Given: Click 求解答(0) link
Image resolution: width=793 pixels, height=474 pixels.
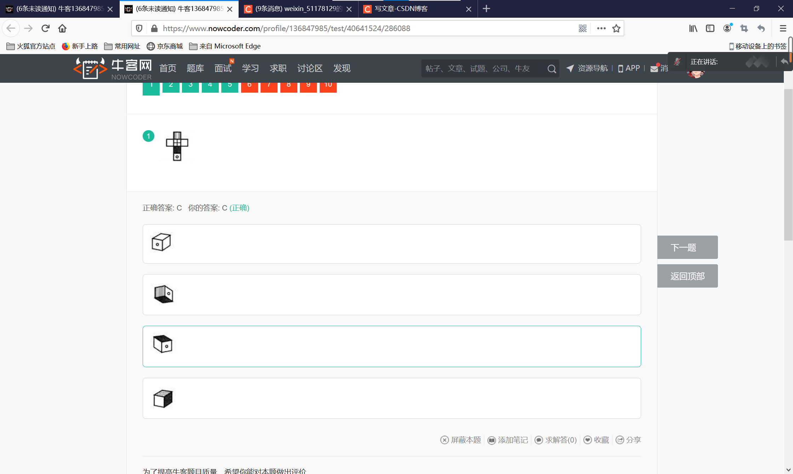Looking at the screenshot, I should [x=555, y=440].
